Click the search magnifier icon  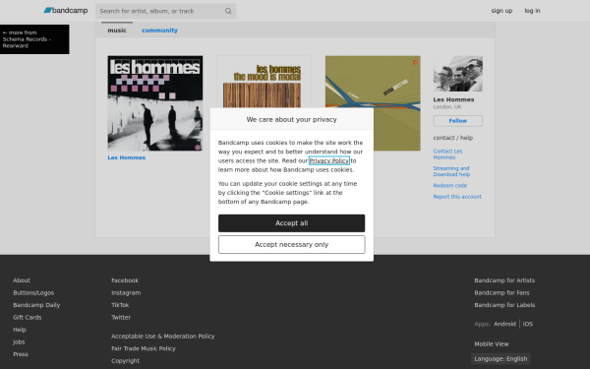[x=228, y=11]
